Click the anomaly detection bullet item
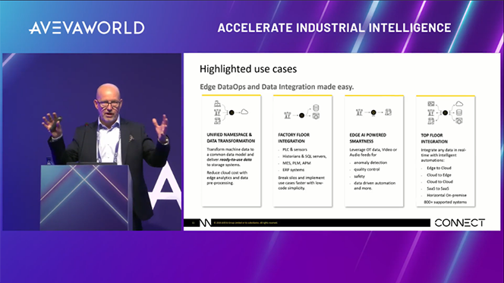The width and height of the screenshot is (504, 283). [370, 162]
